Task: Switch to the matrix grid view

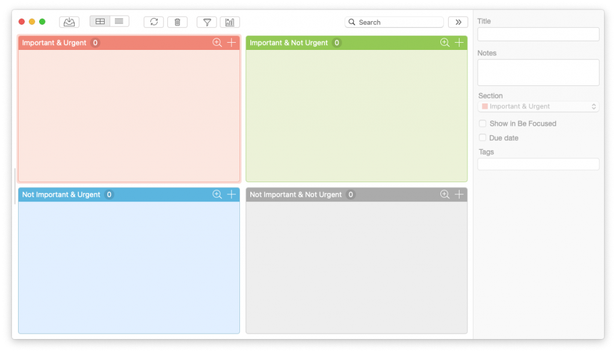Action: (x=100, y=22)
